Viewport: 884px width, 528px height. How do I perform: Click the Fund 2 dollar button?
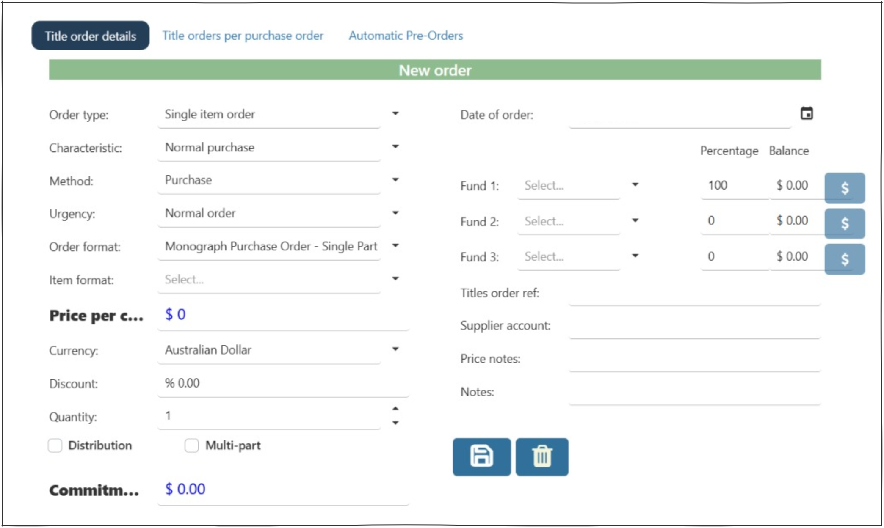[x=844, y=223]
